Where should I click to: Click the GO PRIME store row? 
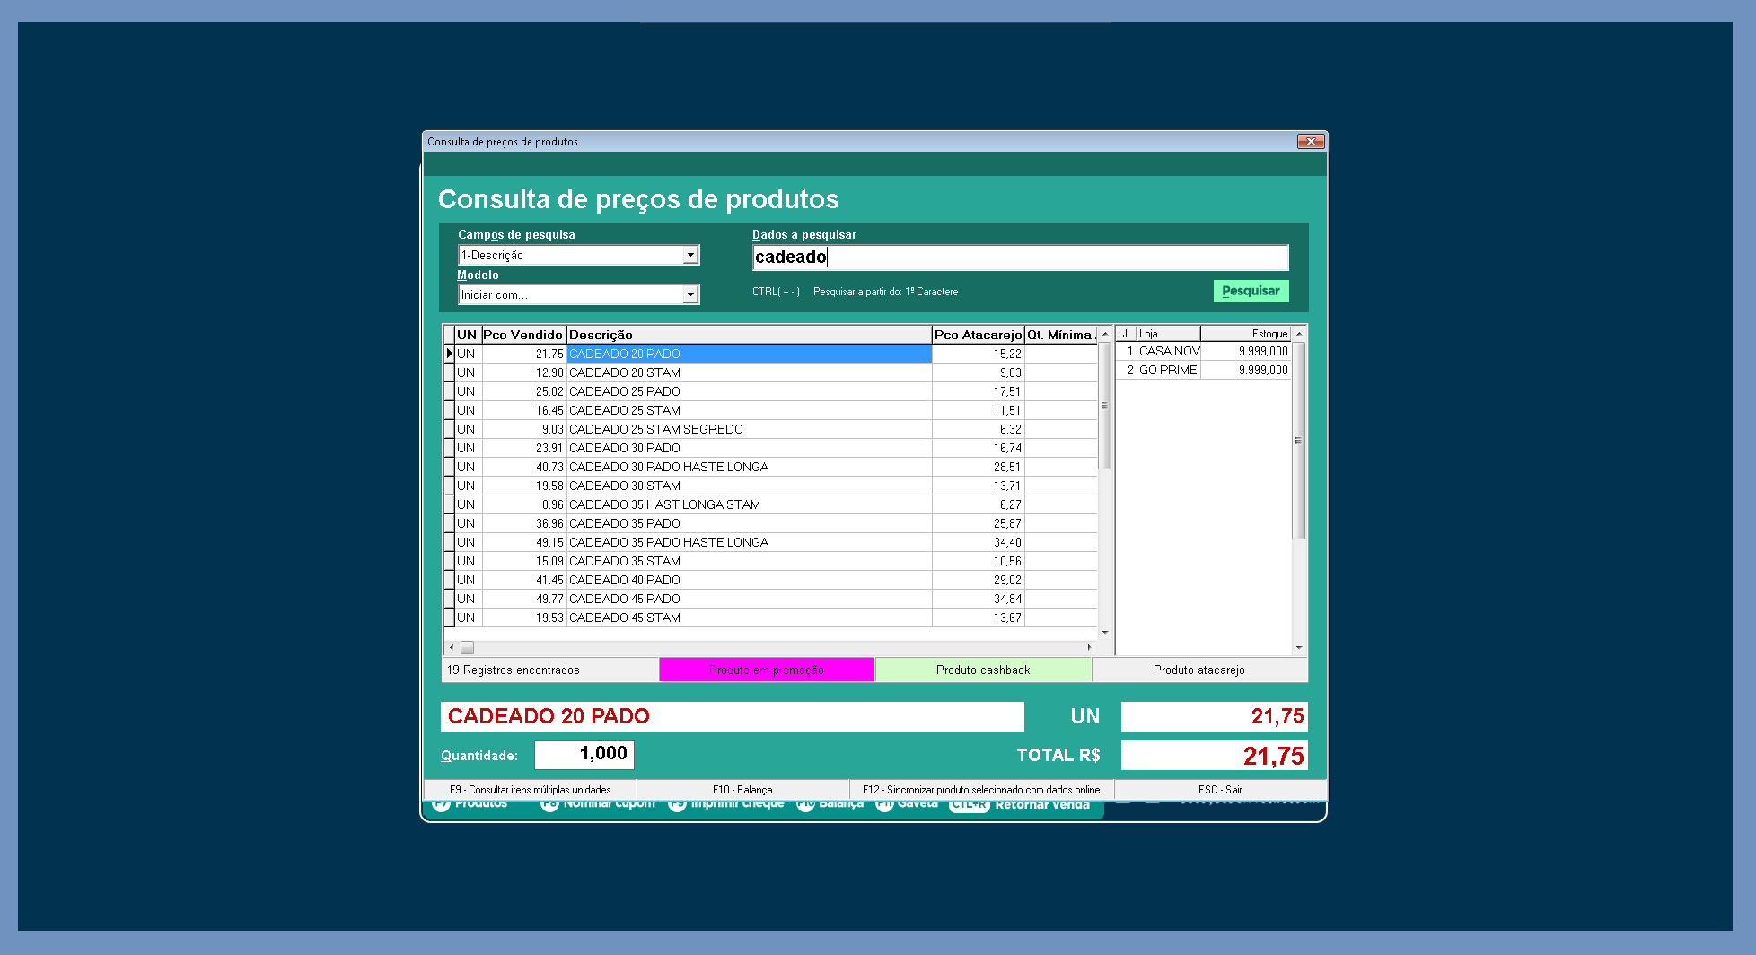coord(1203,370)
